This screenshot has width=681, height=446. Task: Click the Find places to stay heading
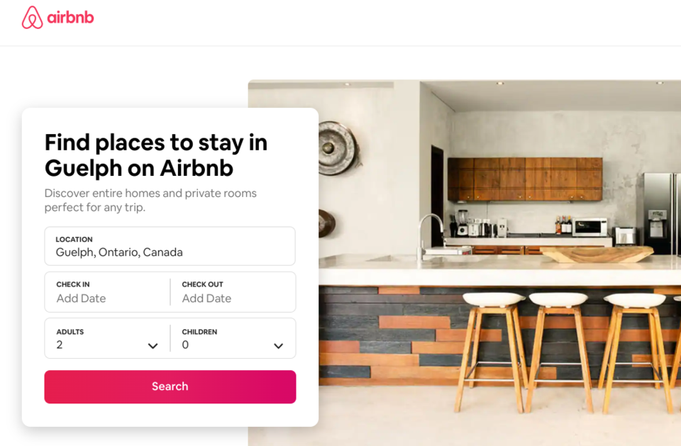pyautogui.click(x=156, y=155)
